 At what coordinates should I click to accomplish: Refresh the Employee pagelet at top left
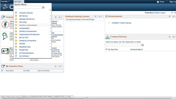point(56,17)
